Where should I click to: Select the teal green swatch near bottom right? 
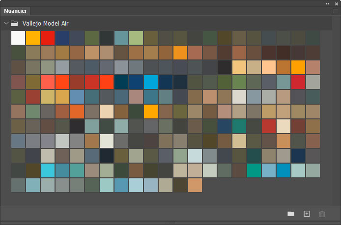click(254, 170)
